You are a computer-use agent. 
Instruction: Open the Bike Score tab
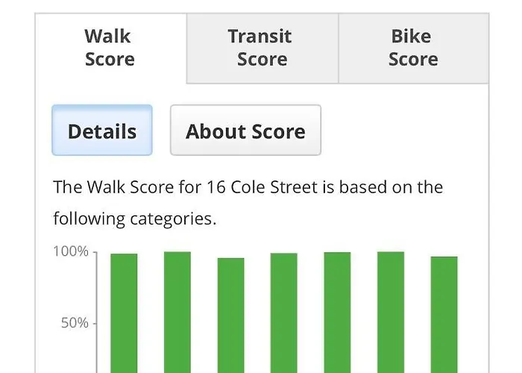pos(413,48)
